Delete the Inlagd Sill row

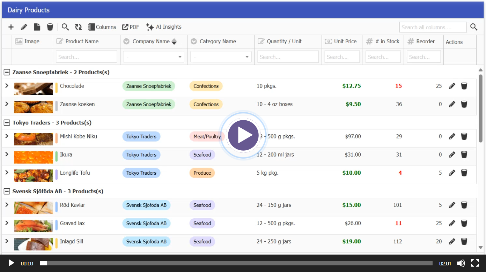[x=464, y=241]
